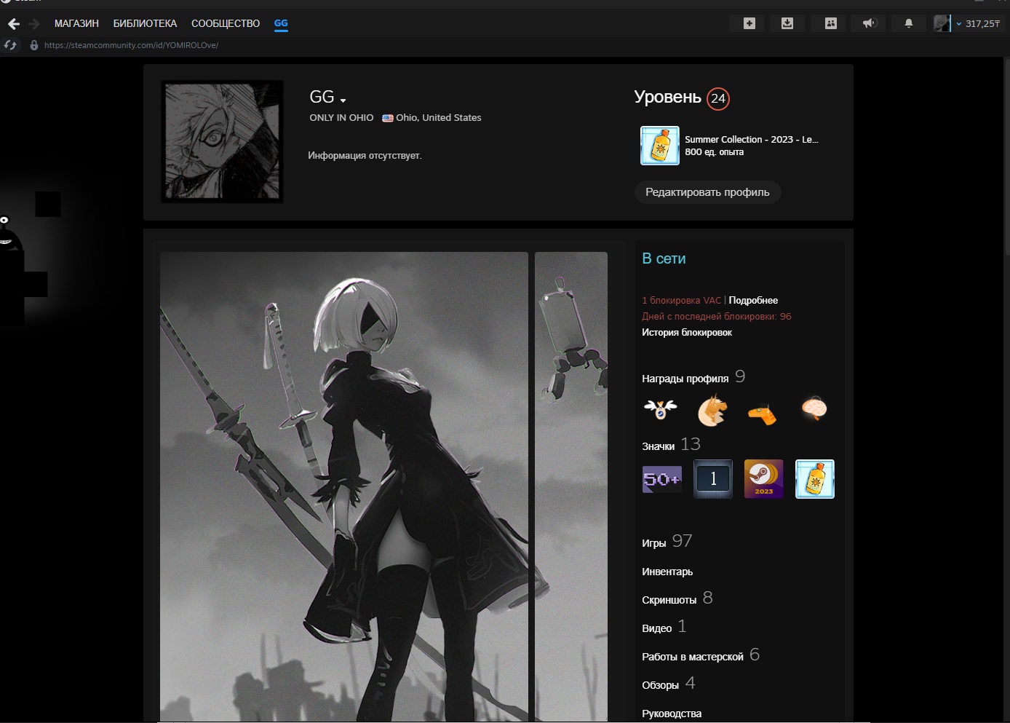Open featured Summer Collection 2023 badge icon
The width and height of the screenshot is (1010, 723).
click(x=660, y=146)
